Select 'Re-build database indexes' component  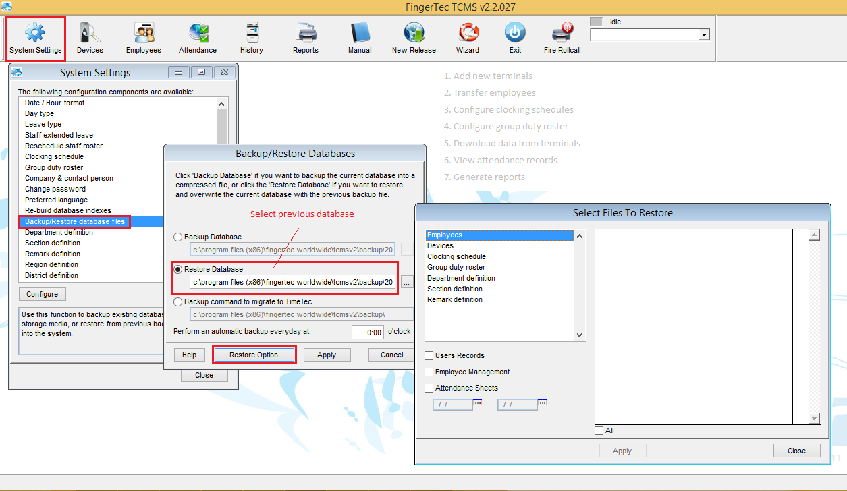point(68,210)
